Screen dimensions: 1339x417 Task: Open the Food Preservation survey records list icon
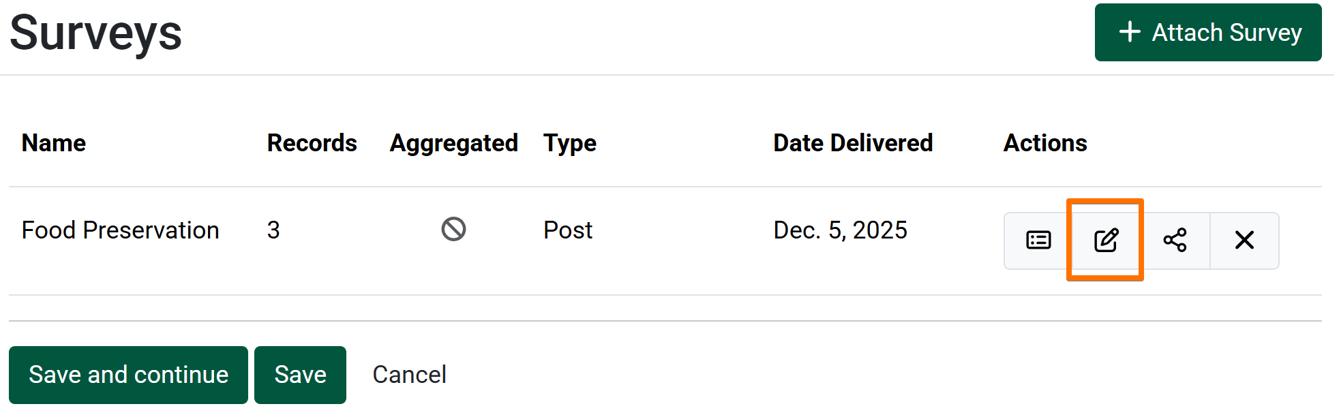(x=1038, y=241)
